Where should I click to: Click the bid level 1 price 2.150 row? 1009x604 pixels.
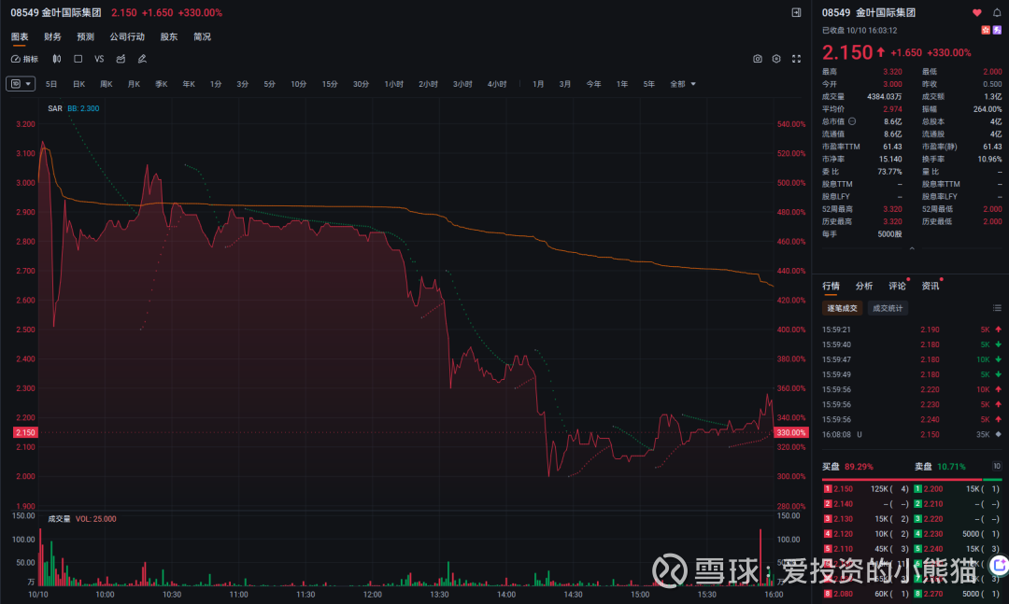click(865, 489)
